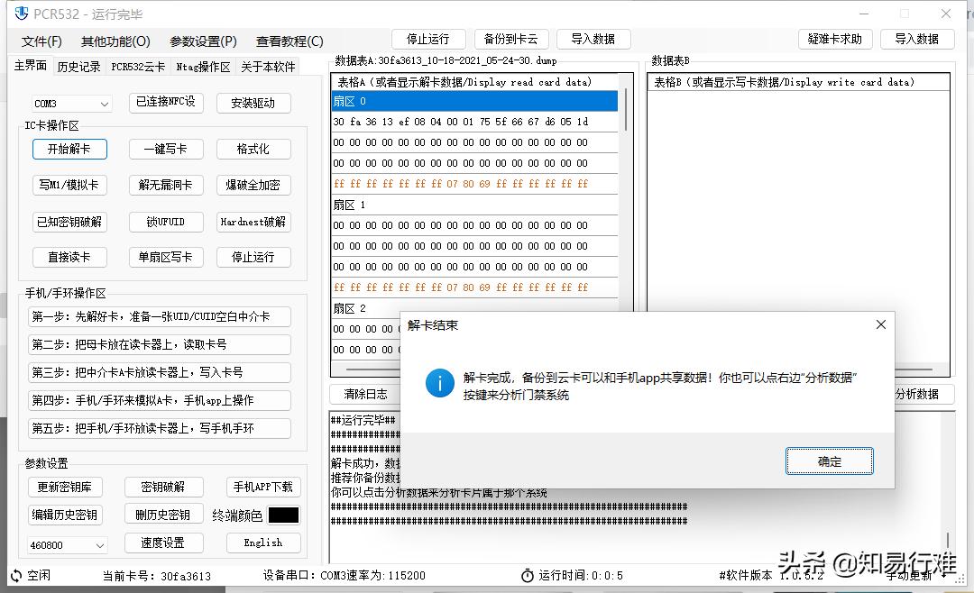Viewport: 974px width, 593px height.
Task: Start Hardnest破解 cracking
Action: point(253,222)
